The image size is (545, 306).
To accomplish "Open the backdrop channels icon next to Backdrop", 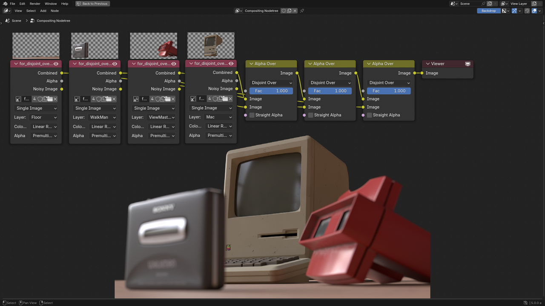I will [505, 11].
